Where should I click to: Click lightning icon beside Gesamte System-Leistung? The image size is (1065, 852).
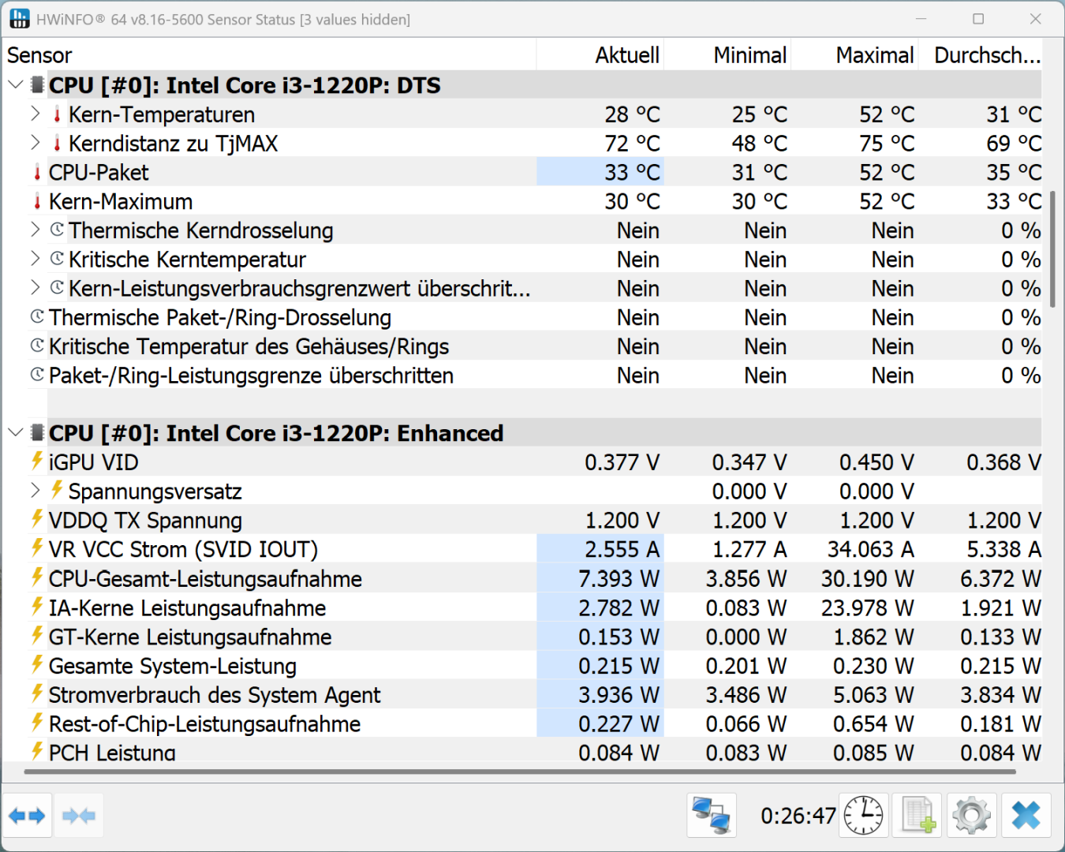pos(37,664)
